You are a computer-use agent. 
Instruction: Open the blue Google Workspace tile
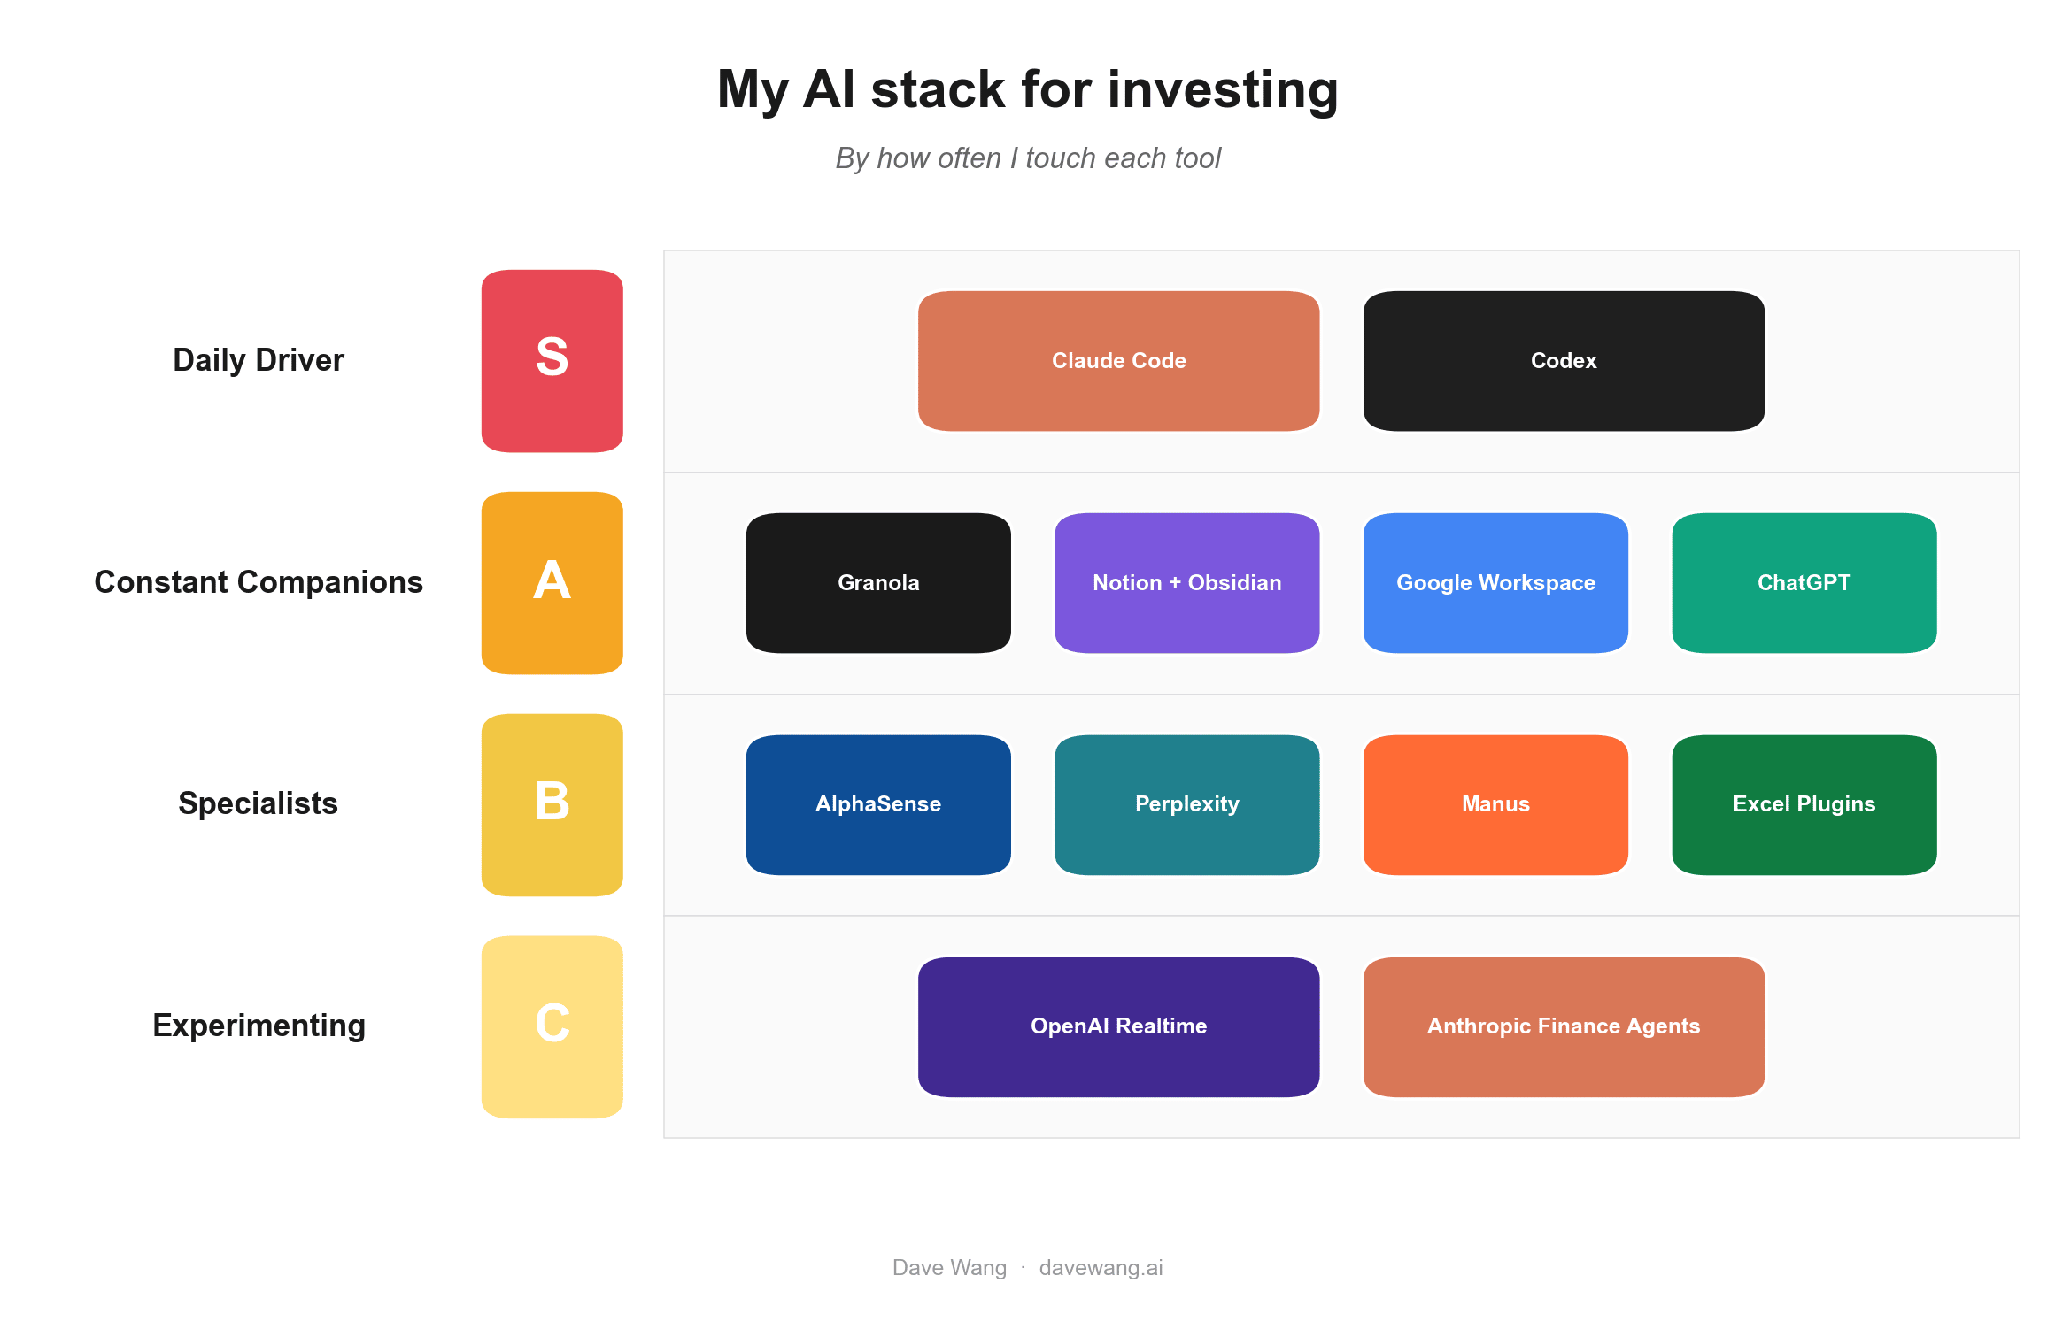tap(1495, 583)
